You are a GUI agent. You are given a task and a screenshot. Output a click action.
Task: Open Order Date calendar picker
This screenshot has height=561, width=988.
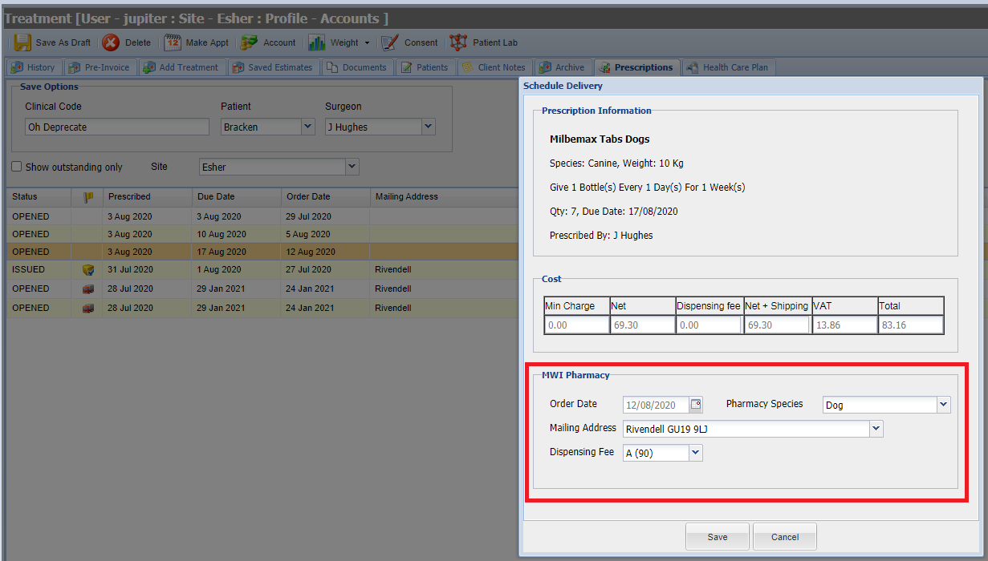(x=696, y=405)
